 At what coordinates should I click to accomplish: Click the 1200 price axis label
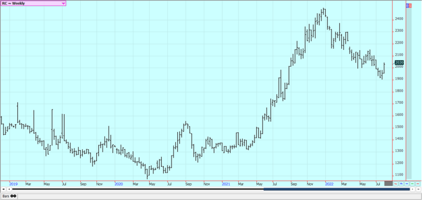point(399,163)
